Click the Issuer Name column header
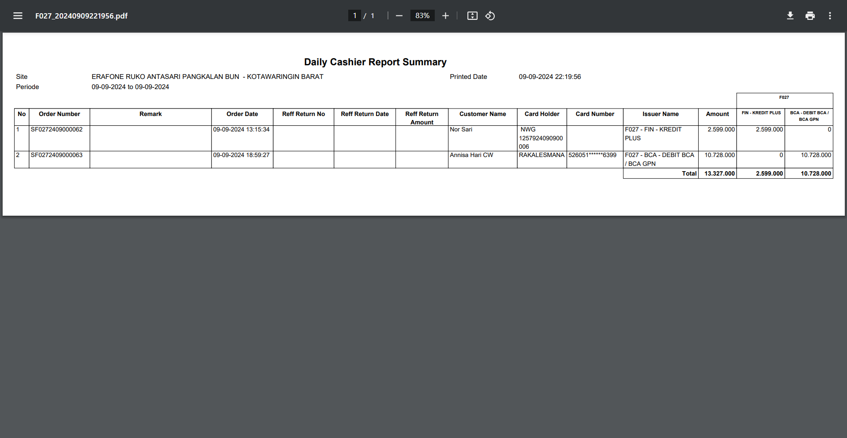The image size is (847, 438). tap(660, 114)
